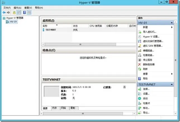
Task: Open Hyper-V 设置 from its icon
Action: pos(139,37)
